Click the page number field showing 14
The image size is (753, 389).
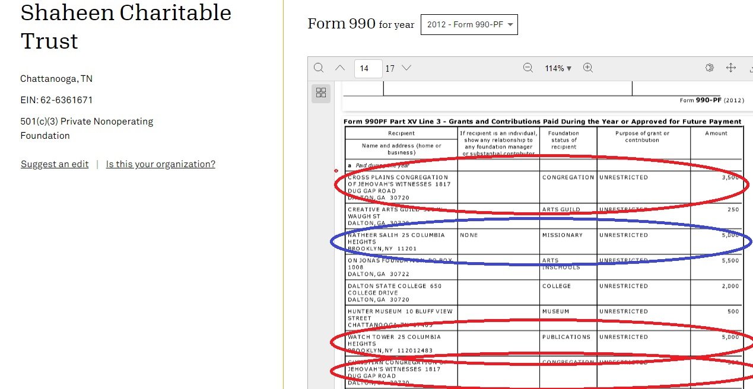[368, 68]
